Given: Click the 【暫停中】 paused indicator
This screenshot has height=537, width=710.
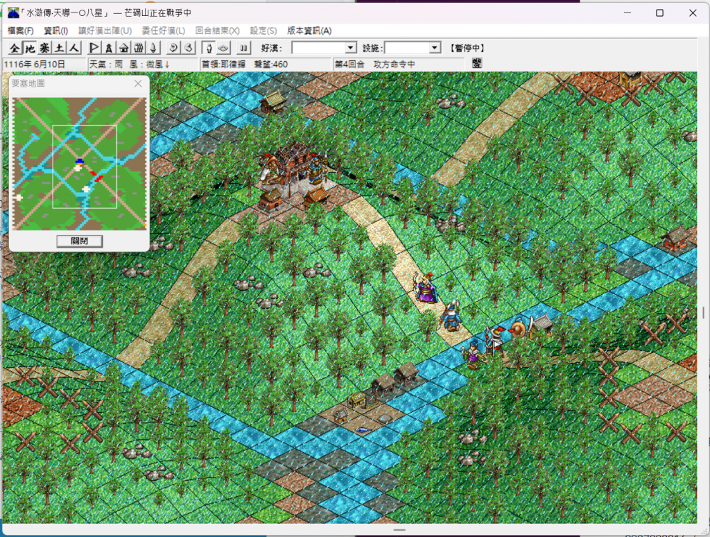Looking at the screenshot, I should point(467,48).
